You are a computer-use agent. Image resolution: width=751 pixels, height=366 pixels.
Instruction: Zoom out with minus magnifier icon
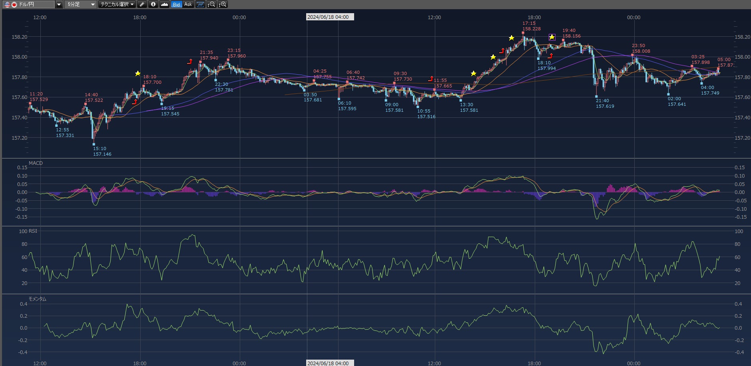click(211, 4)
